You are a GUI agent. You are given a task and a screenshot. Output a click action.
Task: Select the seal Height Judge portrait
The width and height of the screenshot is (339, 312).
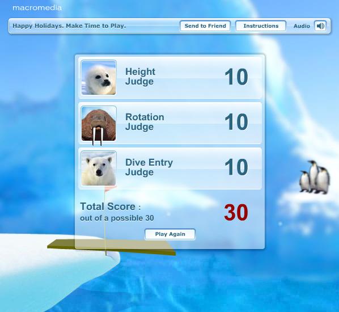tap(99, 78)
